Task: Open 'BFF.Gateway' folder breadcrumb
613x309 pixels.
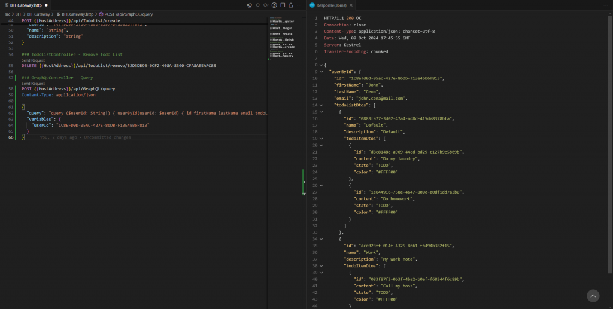Action: 38,14
